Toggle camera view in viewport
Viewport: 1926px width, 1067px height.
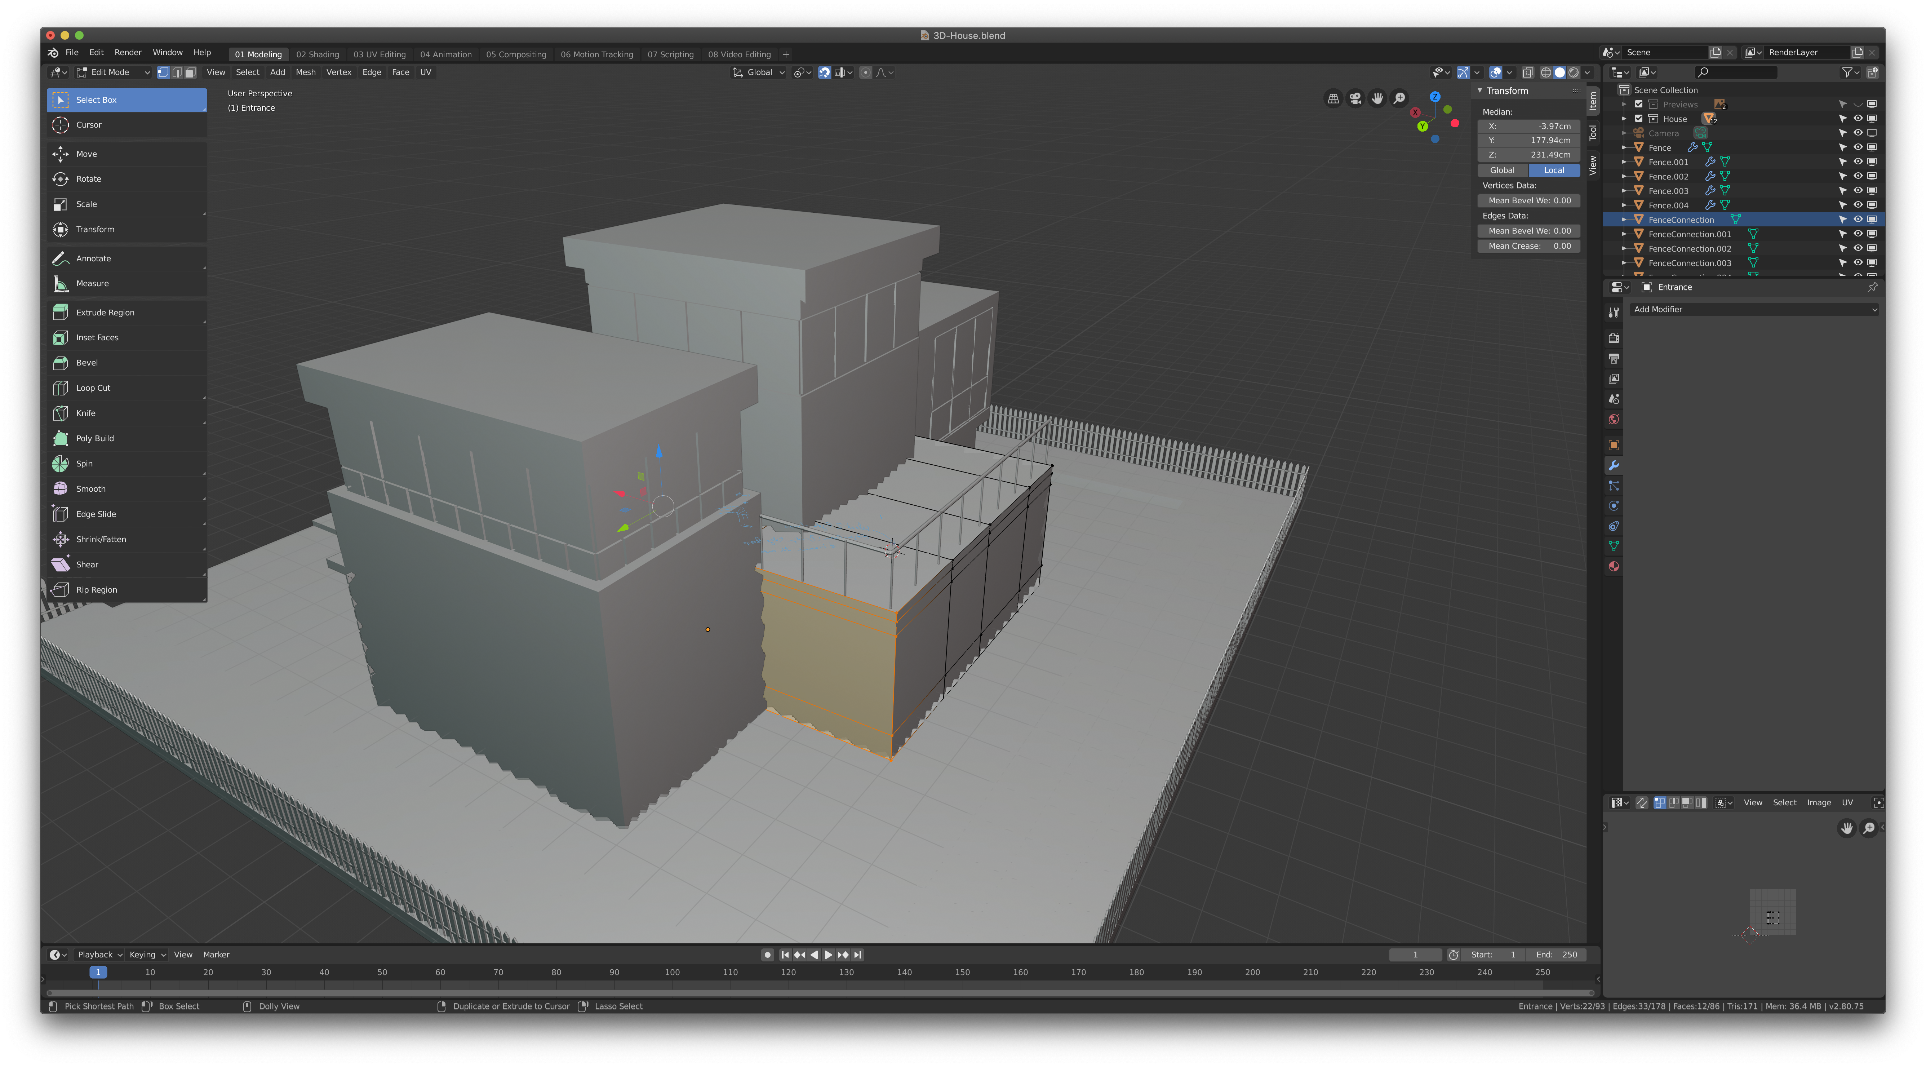point(1355,98)
